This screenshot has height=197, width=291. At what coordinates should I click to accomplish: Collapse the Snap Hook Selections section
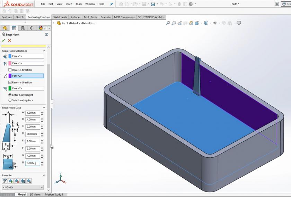coord(44,51)
